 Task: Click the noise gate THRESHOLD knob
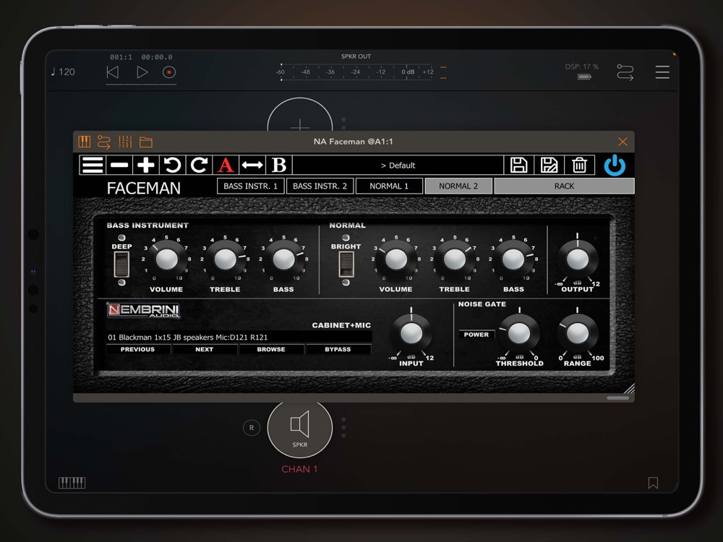tap(519, 332)
